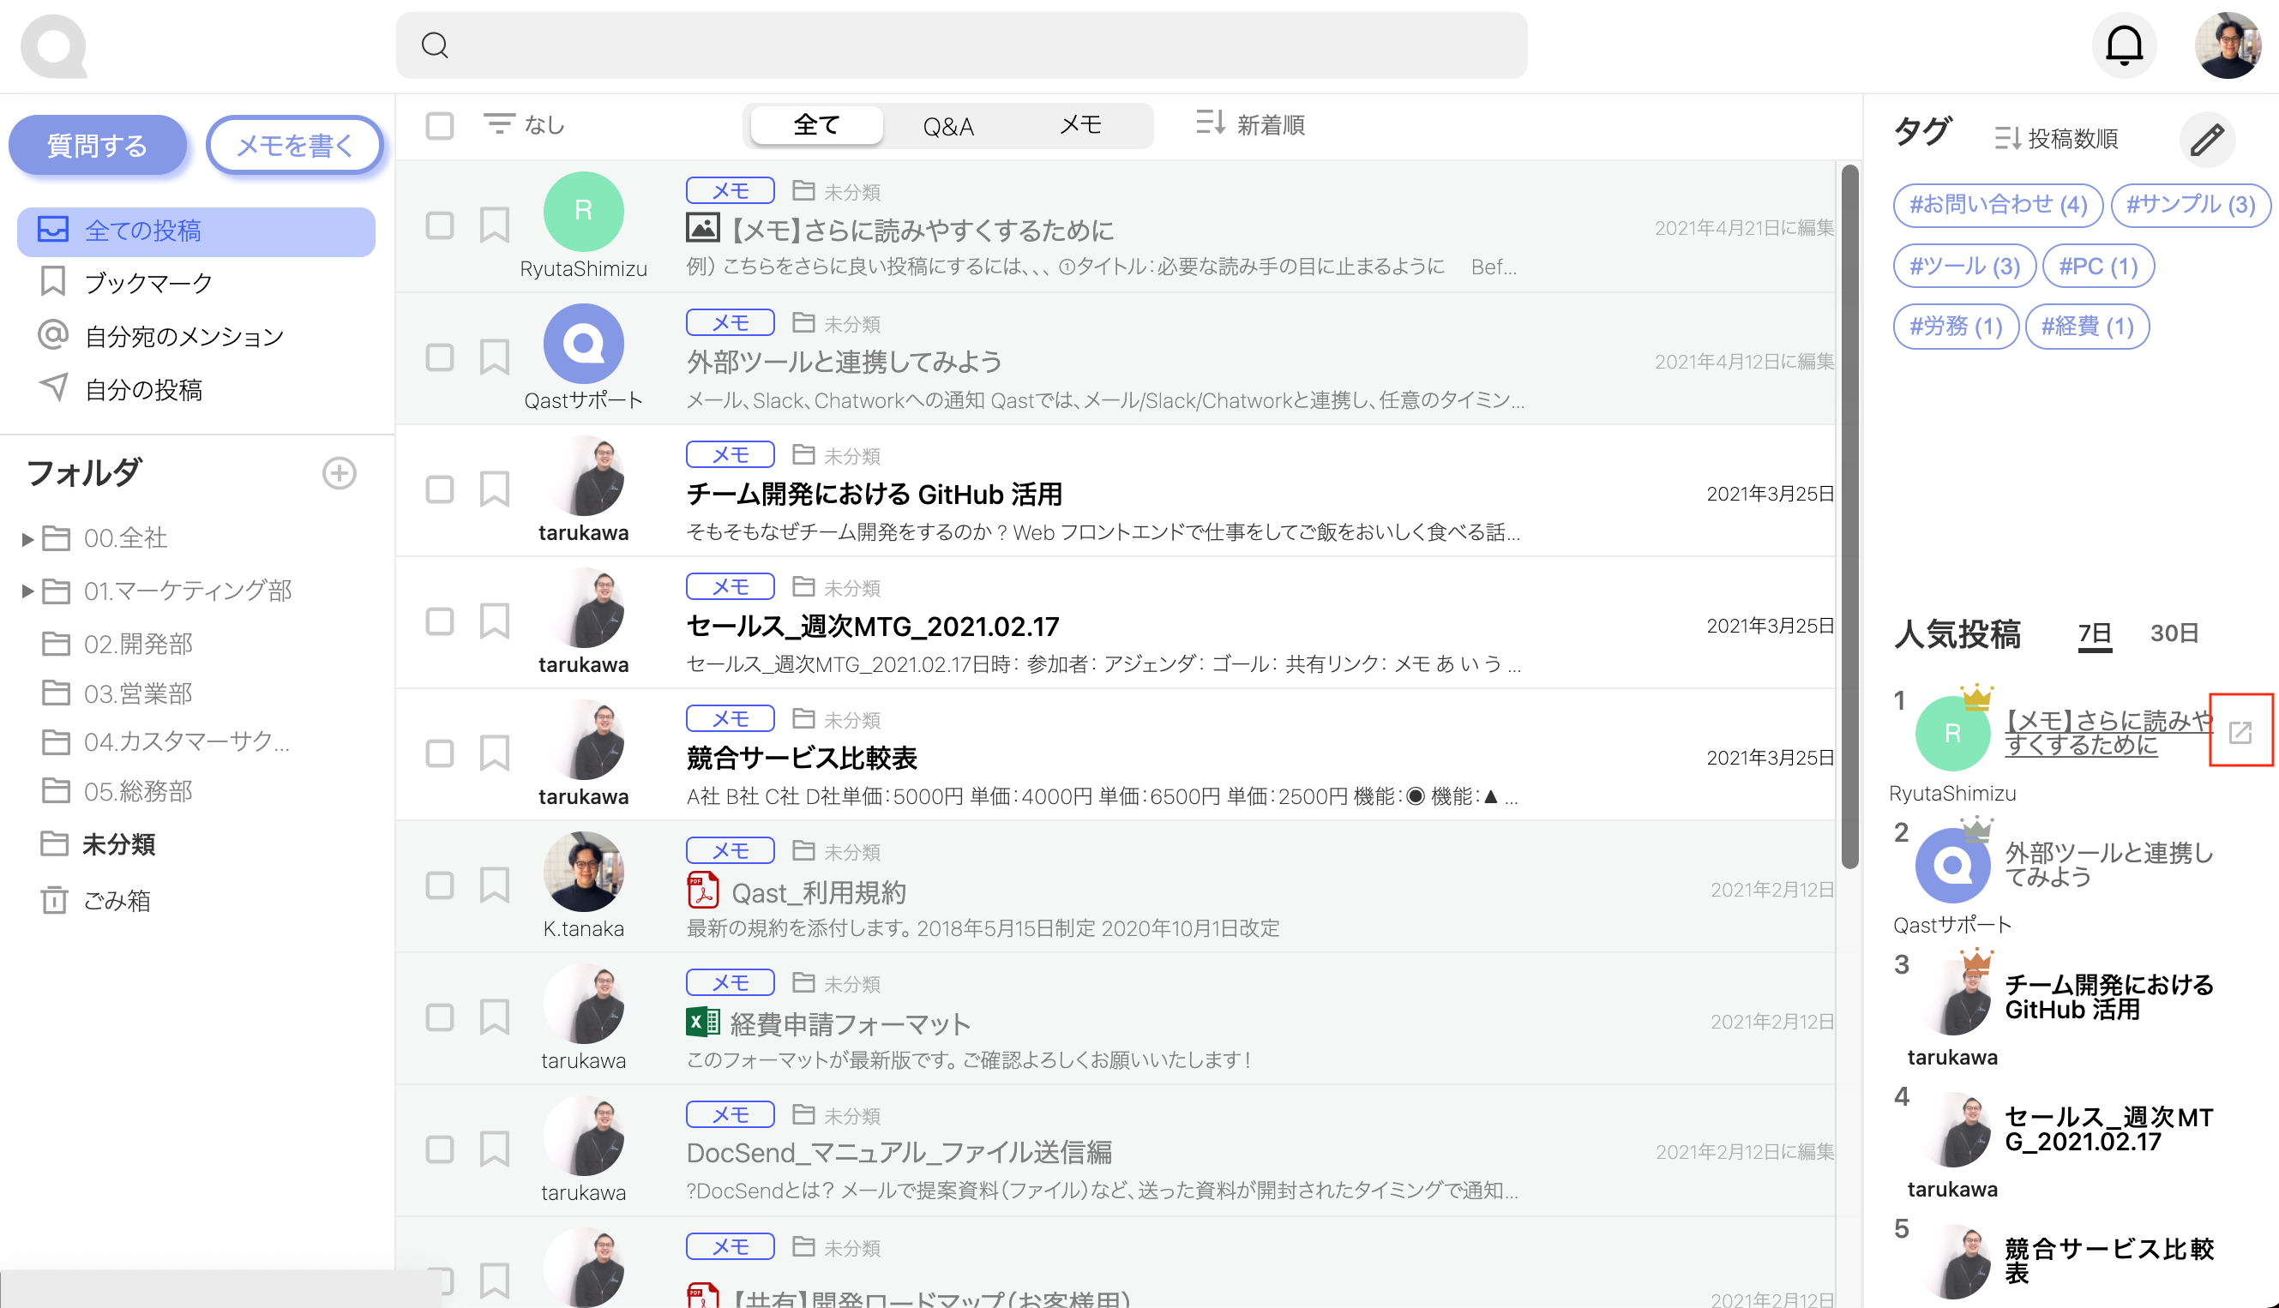The height and width of the screenshot is (1308, 2279).
Task: Focus the top search field
Action: tap(961, 45)
